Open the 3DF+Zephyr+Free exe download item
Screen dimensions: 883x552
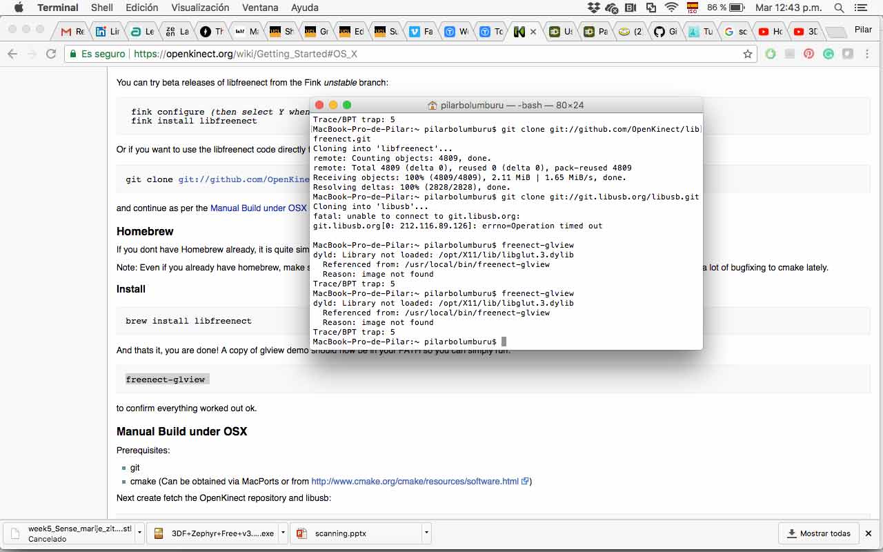(214, 533)
